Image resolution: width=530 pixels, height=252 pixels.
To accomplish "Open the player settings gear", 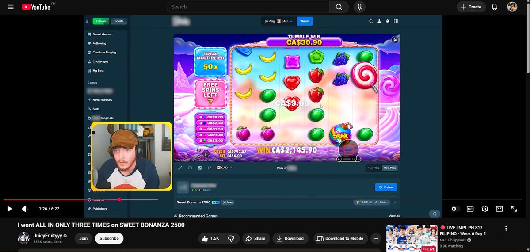I will [485, 209].
